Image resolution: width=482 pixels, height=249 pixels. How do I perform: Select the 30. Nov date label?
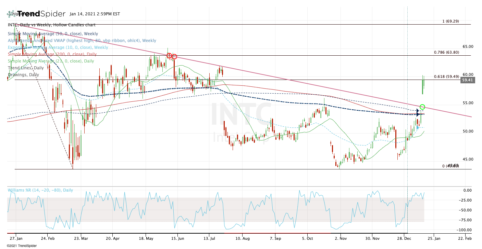pos(372,238)
